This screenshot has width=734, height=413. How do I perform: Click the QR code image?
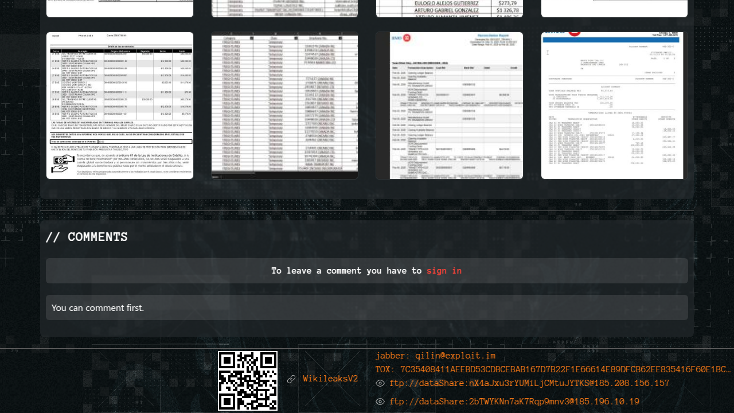point(248,381)
